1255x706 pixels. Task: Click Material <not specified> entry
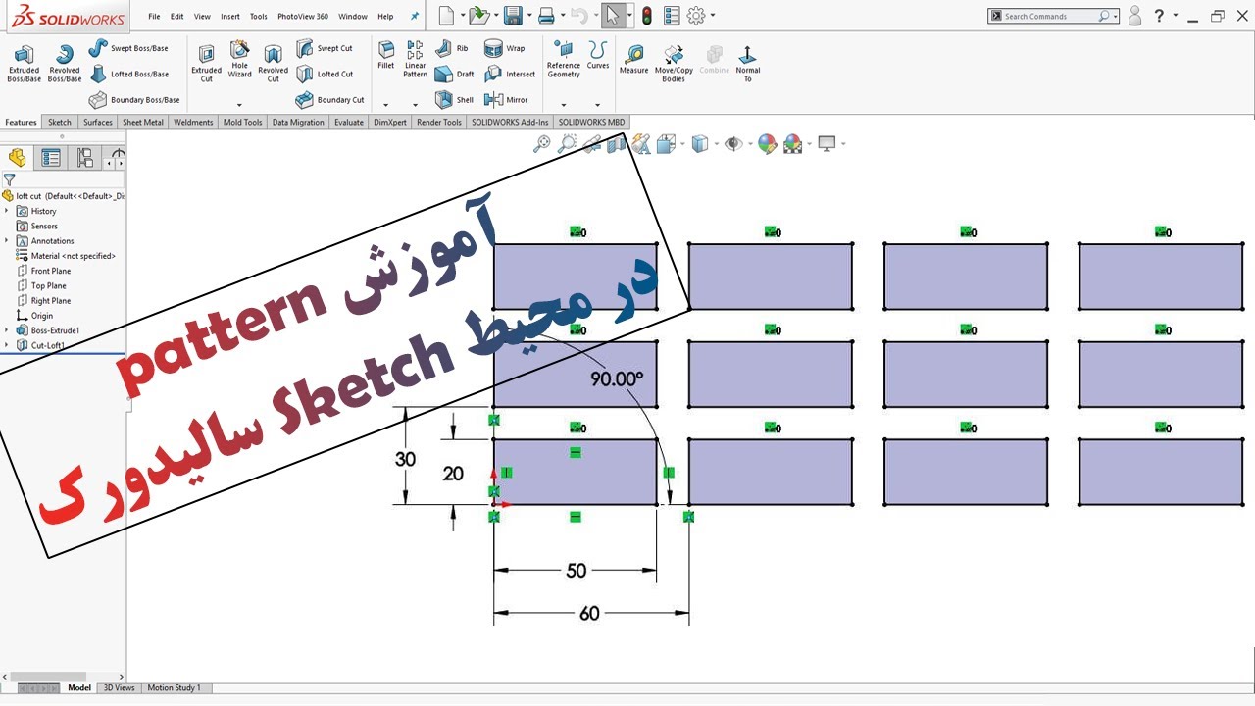tap(66, 256)
